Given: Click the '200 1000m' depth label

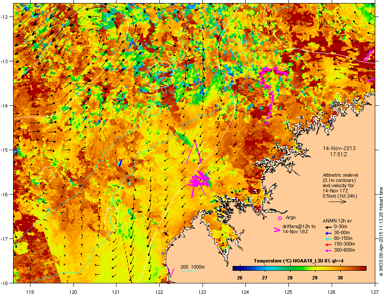Looking at the screenshot, I should pyautogui.click(x=192, y=267).
